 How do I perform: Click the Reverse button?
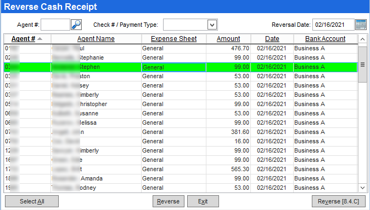click(168, 201)
